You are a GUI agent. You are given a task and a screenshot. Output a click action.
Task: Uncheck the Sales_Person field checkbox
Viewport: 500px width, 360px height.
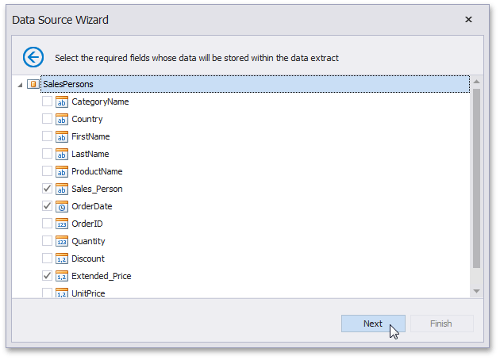coord(47,189)
